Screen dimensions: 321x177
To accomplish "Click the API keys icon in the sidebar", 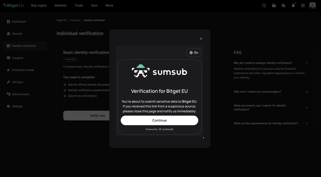I will [x=8, y=82].
